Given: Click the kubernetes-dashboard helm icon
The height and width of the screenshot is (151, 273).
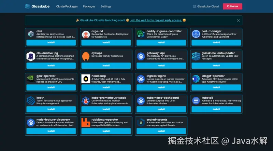Looking at the screenshot, I should [x=141, y=100].
